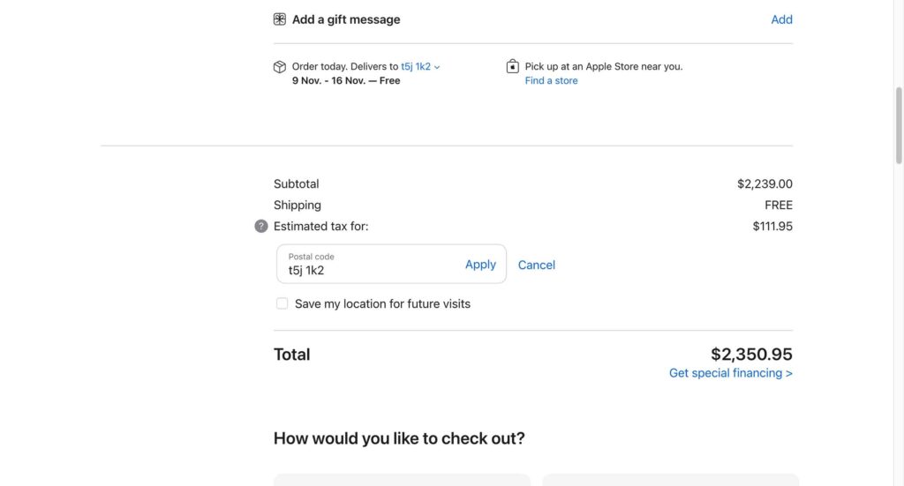
Task: Open the Find a store link
Action: coord(551,80)
